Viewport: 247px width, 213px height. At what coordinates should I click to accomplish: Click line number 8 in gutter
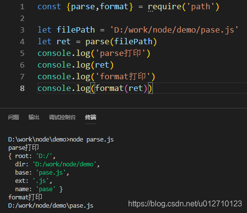[22, 89]
